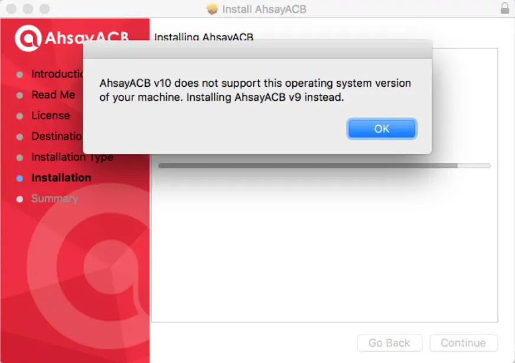Click the Destination step bullet

19,137
